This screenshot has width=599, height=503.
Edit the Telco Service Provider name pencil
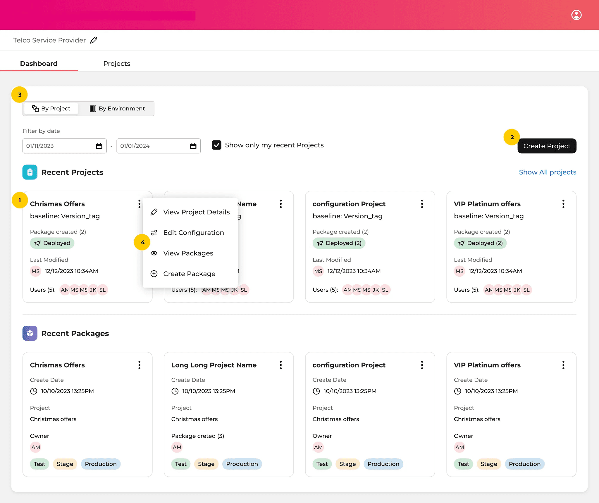click(x=94, y=40)
